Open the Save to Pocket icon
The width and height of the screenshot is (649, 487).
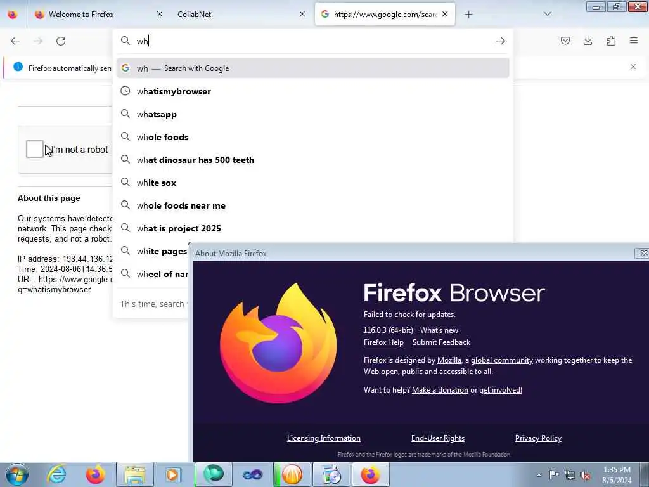pyautogui.click(x=565, y=41)
